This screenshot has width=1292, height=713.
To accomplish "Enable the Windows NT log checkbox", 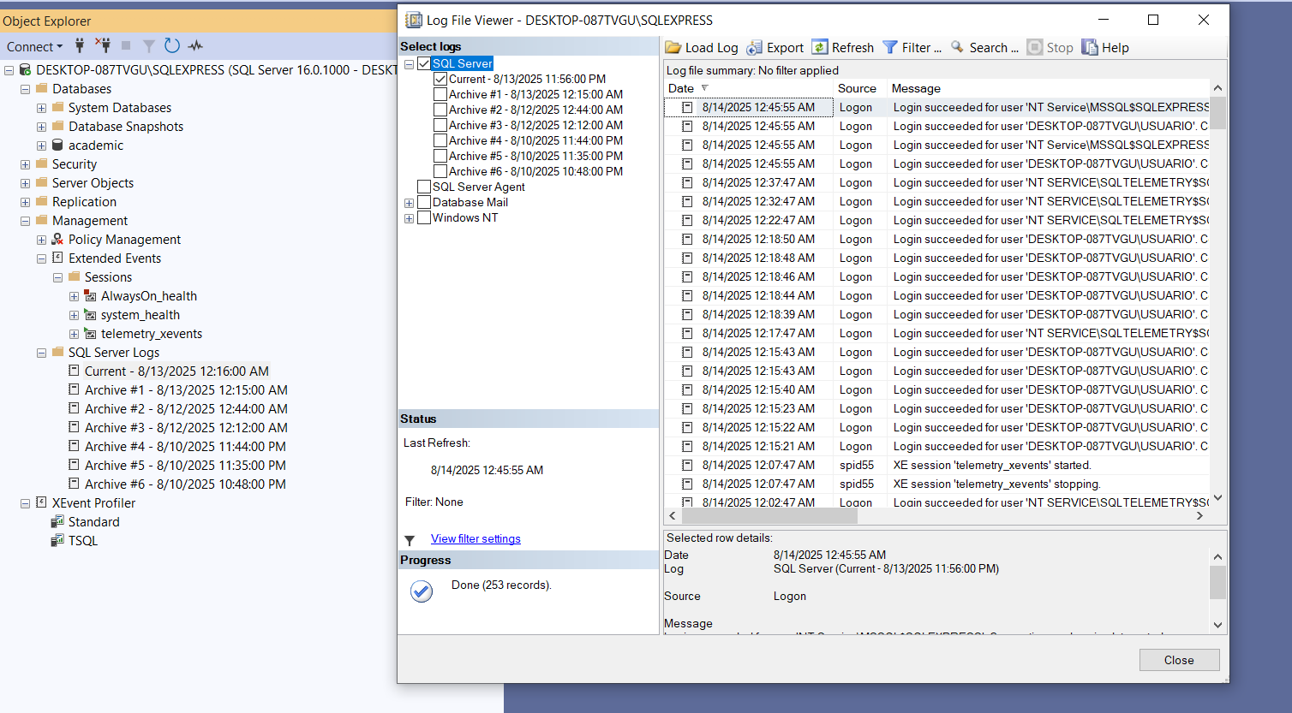I will point(423,217).
